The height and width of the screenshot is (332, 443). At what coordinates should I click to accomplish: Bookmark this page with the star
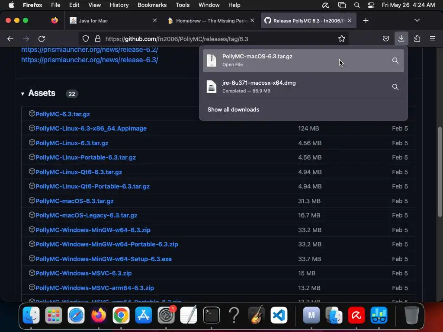(x=342, y=38)
